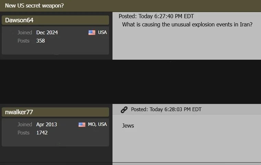Click Dawson64's post text about explosion events
The width and height of the screenshot is (261, 165).
(x=187, y=25)
